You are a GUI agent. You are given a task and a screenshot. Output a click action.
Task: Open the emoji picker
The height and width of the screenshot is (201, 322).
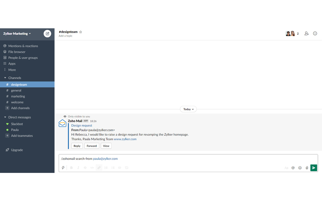[x=300, y=168]
